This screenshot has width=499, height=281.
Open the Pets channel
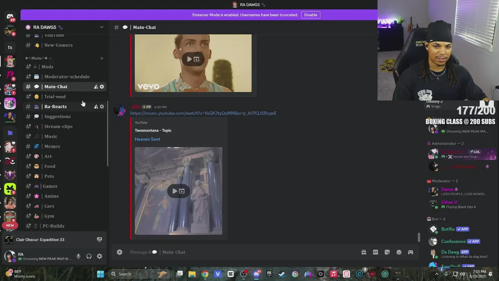(x=64, y=176)
